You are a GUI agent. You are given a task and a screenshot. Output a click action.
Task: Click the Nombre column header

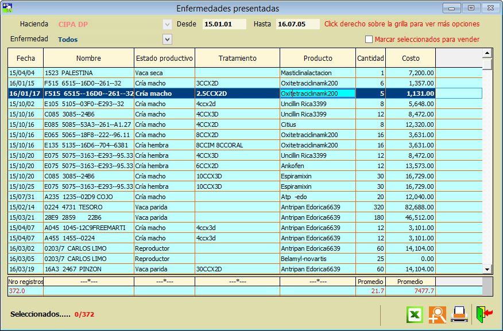(x=88, y=58)
